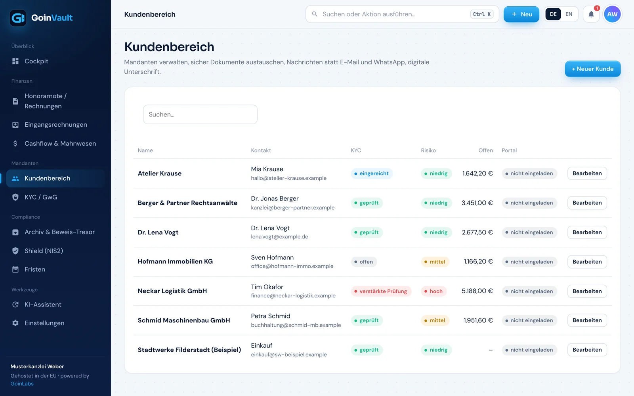Follow the GoinLabs link
Viewport: 634px width, 396px height.
22,384
